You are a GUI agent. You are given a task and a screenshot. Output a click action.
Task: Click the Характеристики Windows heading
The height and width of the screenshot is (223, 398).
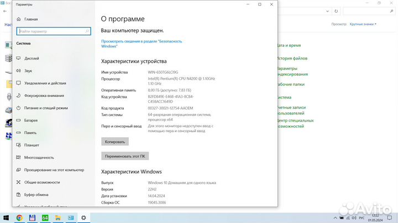pyautogui.click(x=131, y=172)
